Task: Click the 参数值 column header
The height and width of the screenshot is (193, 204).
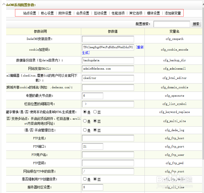Action: click(x=113, y=31)
